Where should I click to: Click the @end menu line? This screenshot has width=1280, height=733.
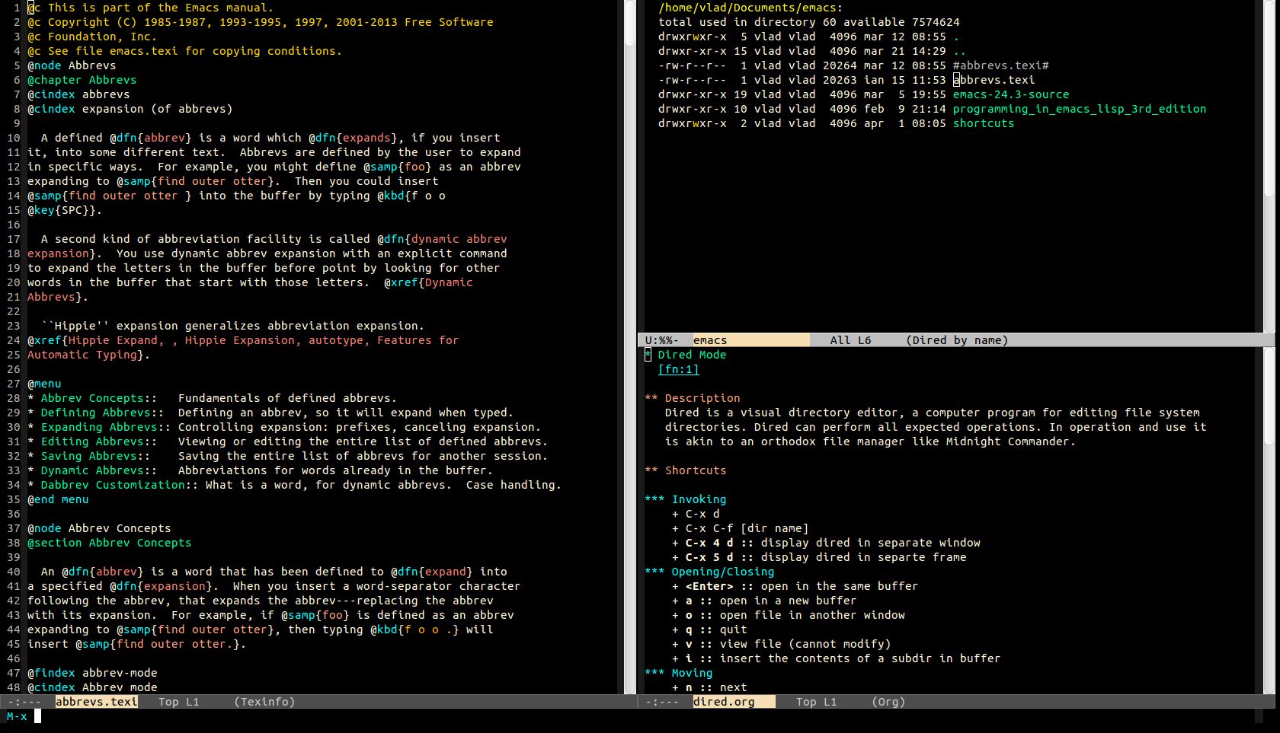coord(58,499)
